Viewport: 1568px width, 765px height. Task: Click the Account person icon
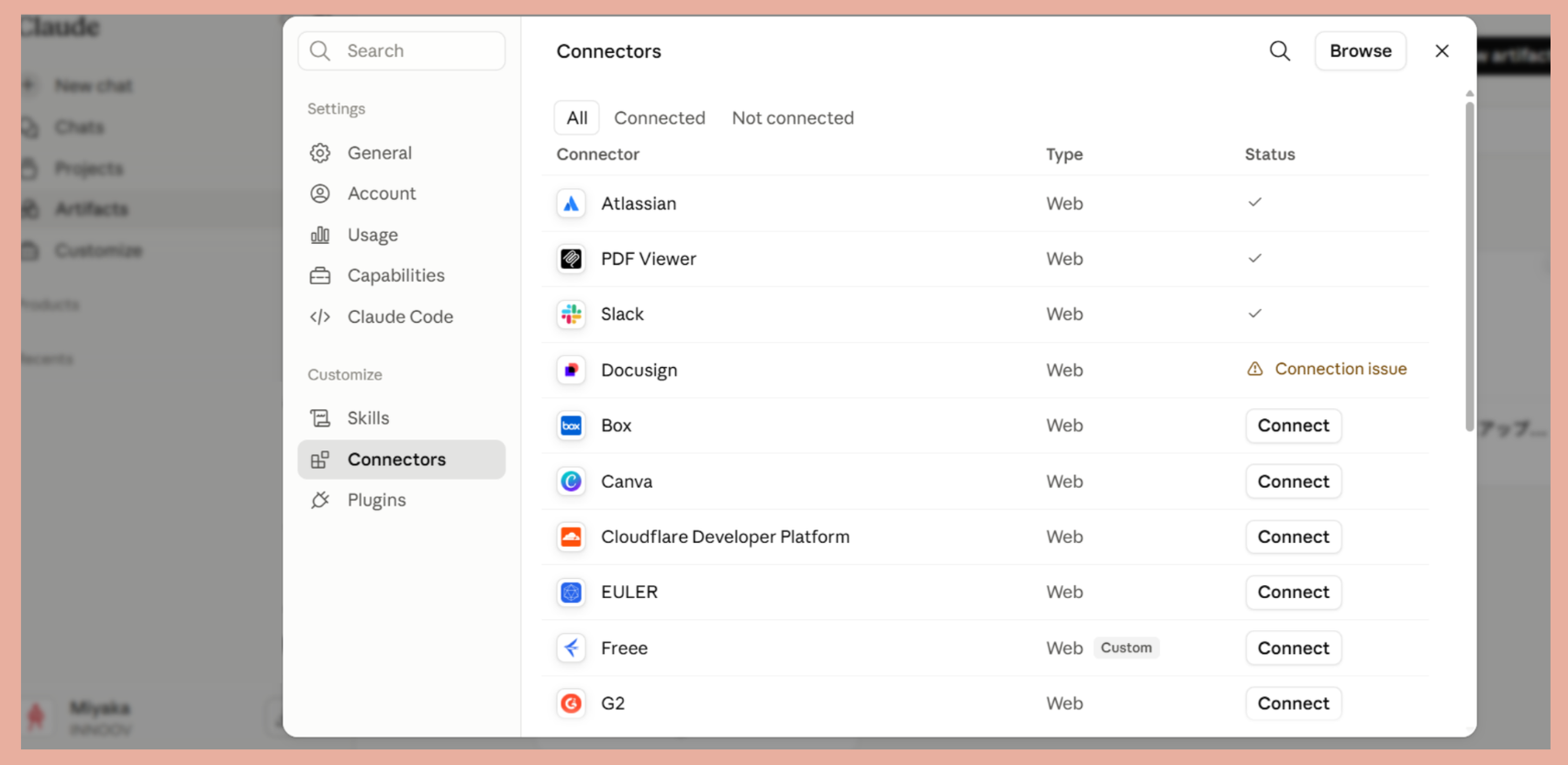click(x=320, y=194)
